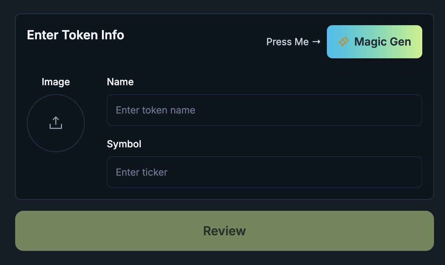This screenshot has width=445, height=265.
Task: Click the upload arrow icon
Action: click(x=56, y=123)
